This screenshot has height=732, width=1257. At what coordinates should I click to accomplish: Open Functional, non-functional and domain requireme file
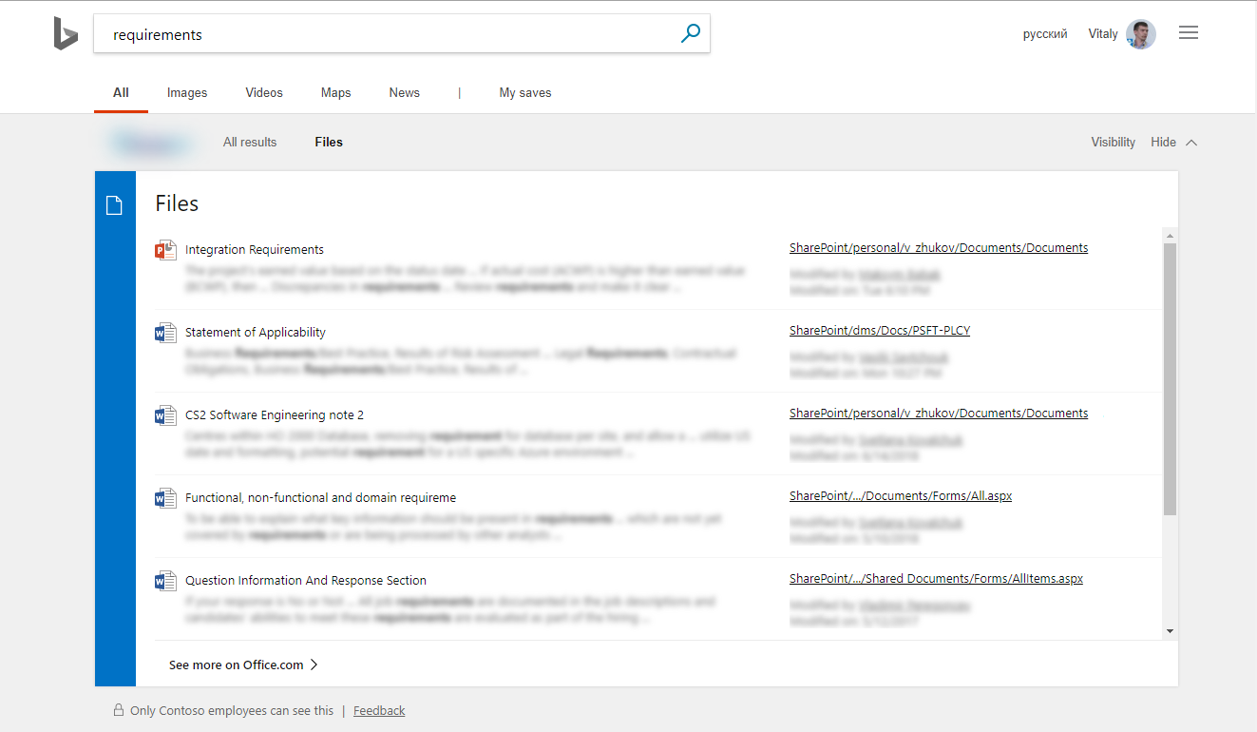point(321,498)
